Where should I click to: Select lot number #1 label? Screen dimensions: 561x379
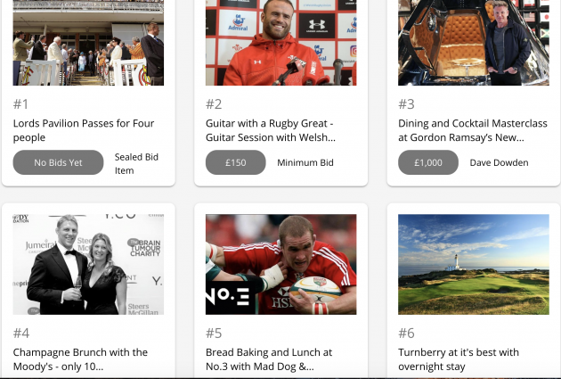(x=20, y=104)
